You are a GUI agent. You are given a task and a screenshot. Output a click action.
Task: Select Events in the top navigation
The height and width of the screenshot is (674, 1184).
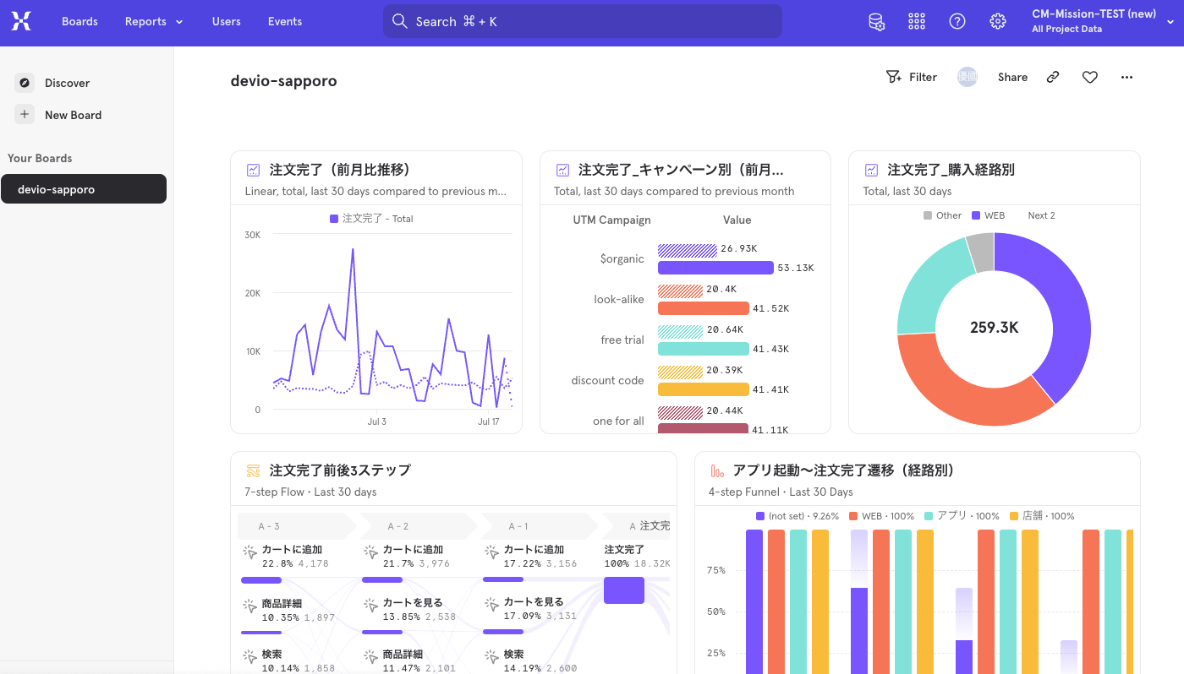pyautogui.click(x=284, y=21)
